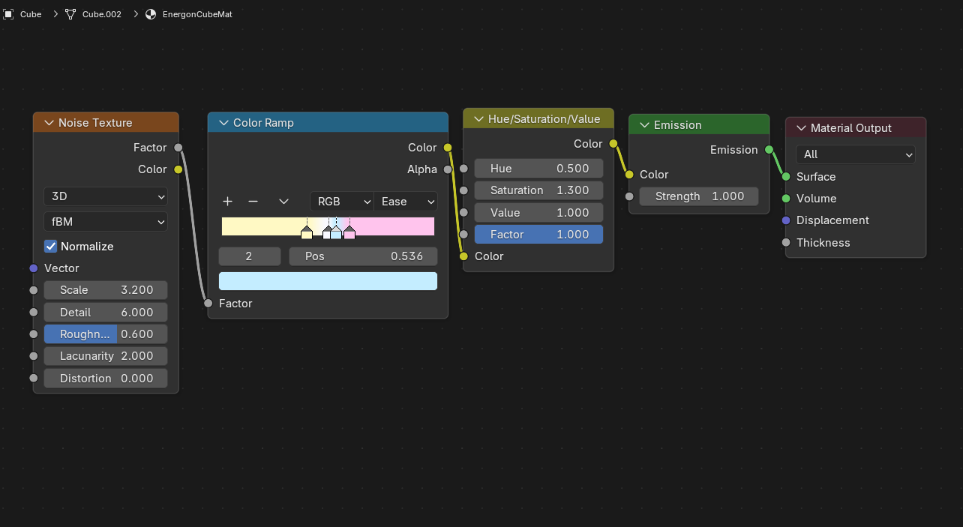
Task: Click the Emission node title
Action: [x=677, y=125]
